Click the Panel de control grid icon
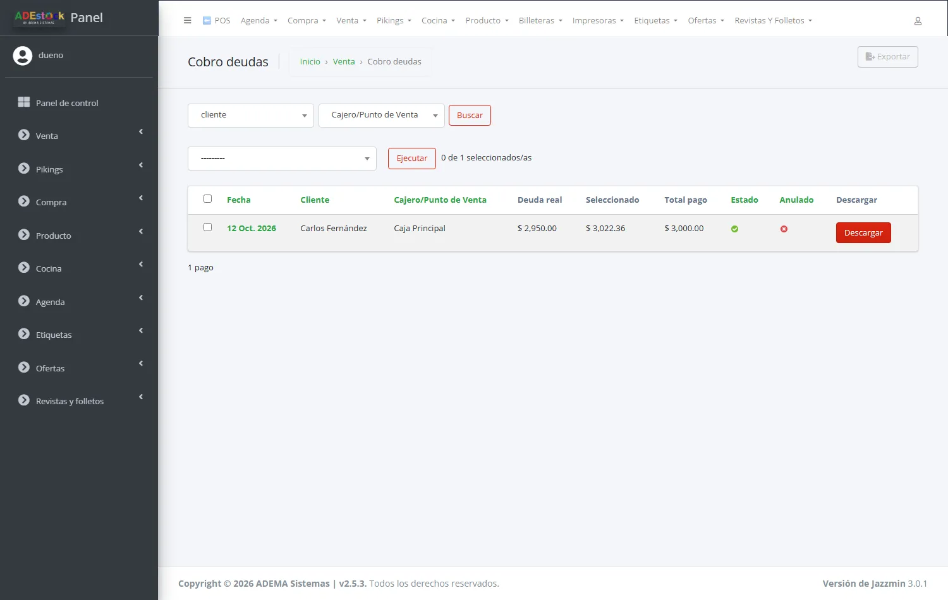This screenshot has width=948, height=600. [24, 102]
